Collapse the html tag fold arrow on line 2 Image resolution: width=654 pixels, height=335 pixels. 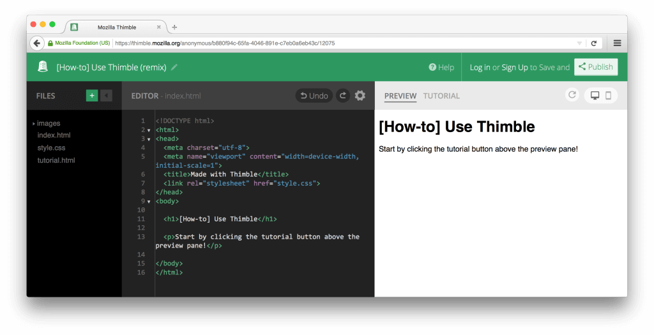coord(149,130)
